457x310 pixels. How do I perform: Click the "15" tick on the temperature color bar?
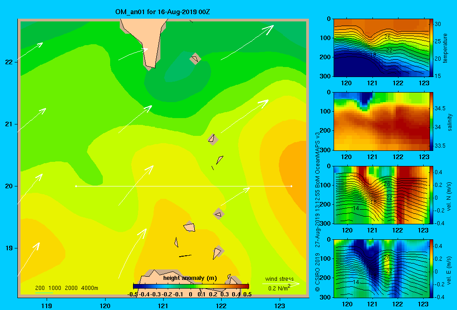coord(438,76)
